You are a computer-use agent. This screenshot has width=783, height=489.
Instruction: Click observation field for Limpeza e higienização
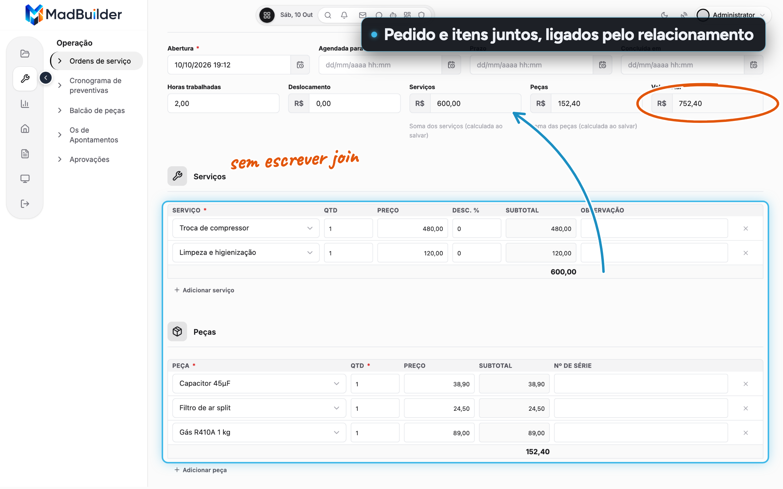tap(654, 253)
